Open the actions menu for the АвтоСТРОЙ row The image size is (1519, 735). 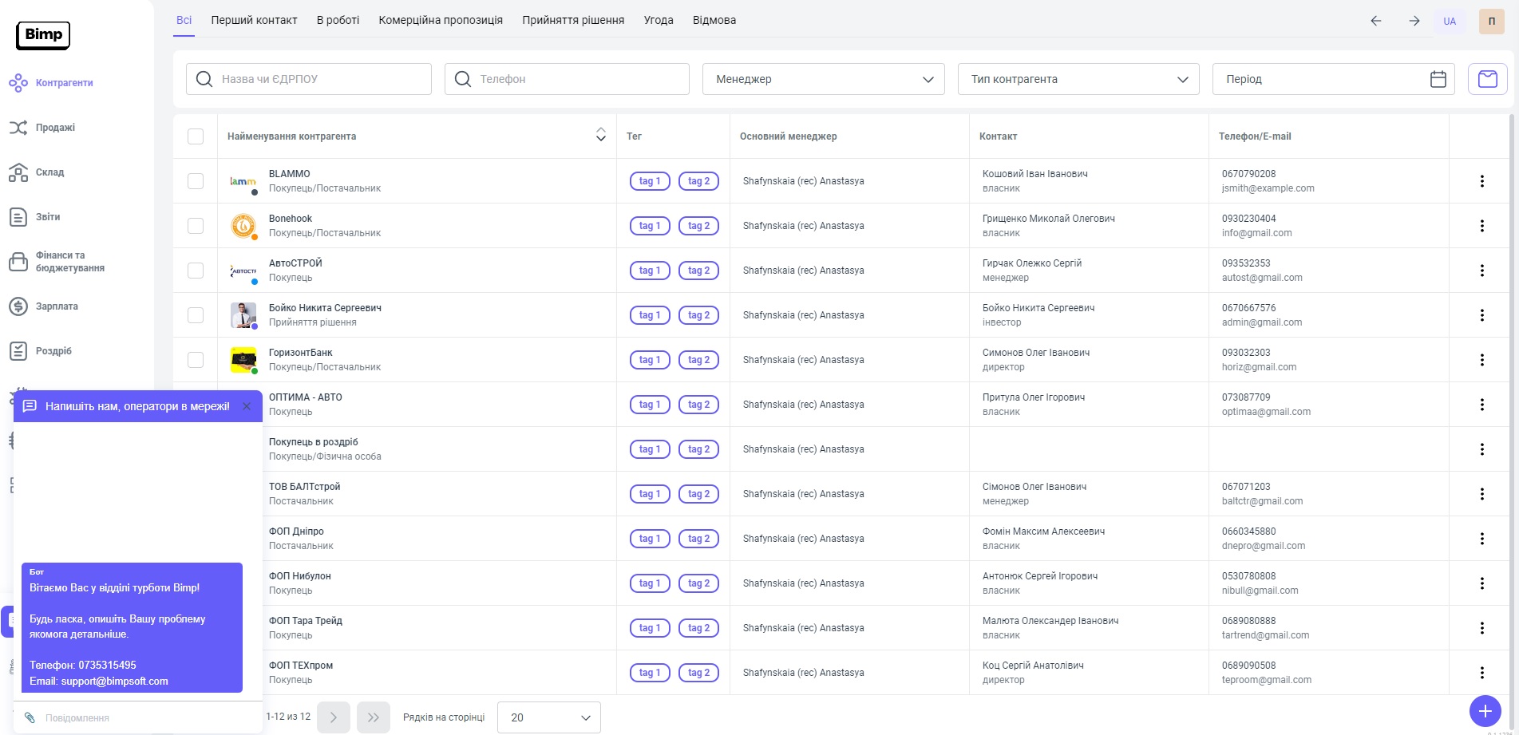tap(1482, 271)
